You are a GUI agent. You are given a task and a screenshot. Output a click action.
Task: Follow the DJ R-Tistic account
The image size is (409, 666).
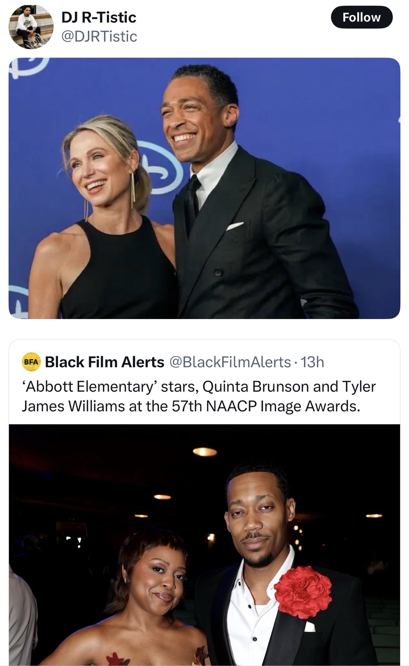(x=361, y=17)
